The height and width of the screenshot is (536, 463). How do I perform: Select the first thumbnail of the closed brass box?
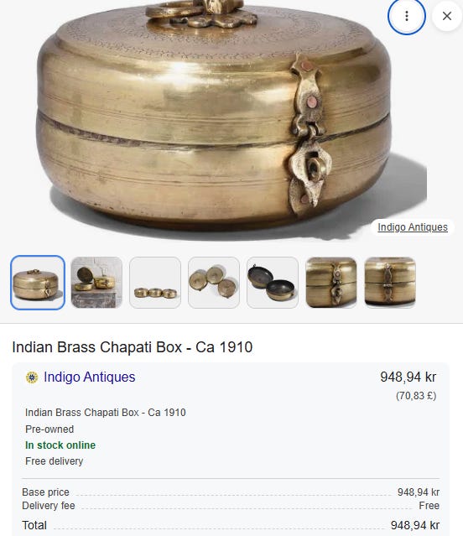click(38, 283)
